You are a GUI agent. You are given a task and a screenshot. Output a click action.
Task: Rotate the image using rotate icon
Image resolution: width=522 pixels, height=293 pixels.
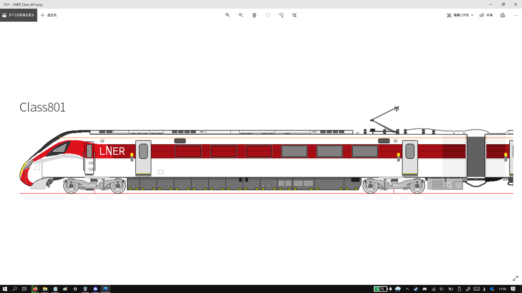(x=281, y=15)
